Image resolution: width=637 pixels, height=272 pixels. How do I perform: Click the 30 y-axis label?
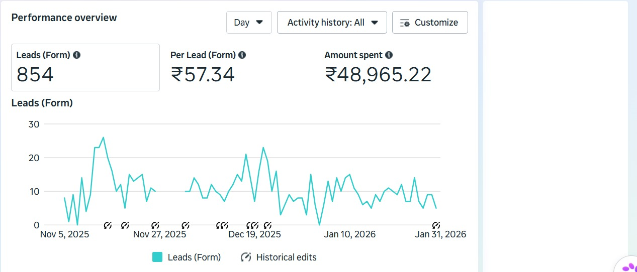[35, 124]
